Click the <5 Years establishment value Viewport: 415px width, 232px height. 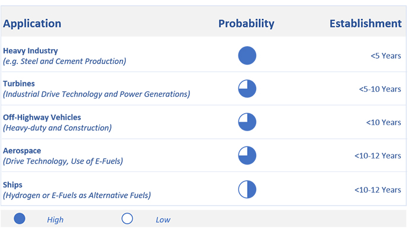(386, 56)
